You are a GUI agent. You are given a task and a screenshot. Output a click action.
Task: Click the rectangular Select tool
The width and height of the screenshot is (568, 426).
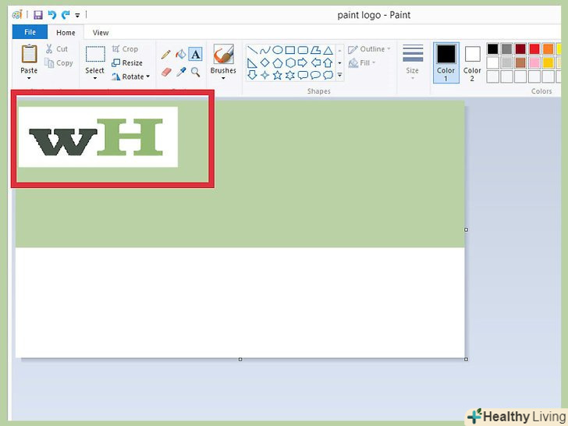coord(95,54)
